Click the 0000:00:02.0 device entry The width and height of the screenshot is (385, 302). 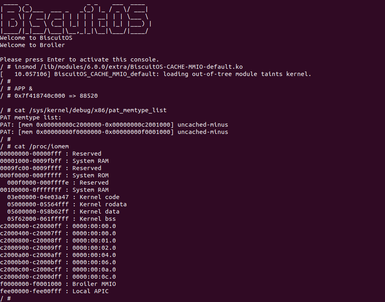tap(58, 248)
